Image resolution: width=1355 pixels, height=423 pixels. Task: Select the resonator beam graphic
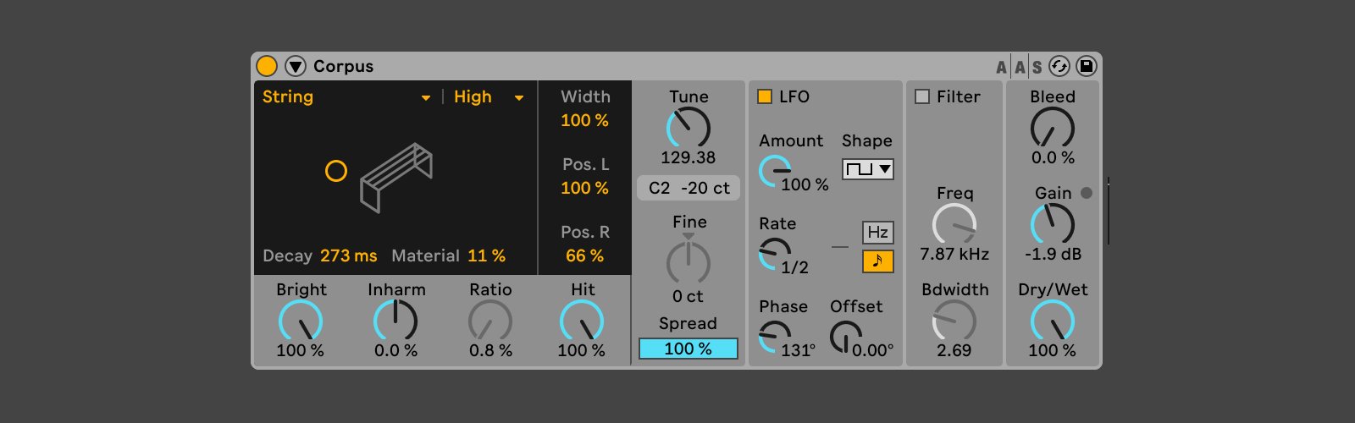pos(396,177)
